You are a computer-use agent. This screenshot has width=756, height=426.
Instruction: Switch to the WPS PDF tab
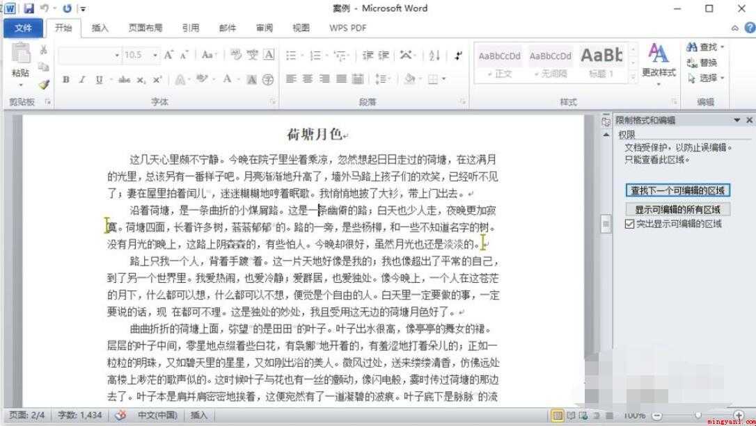(347, 28)
